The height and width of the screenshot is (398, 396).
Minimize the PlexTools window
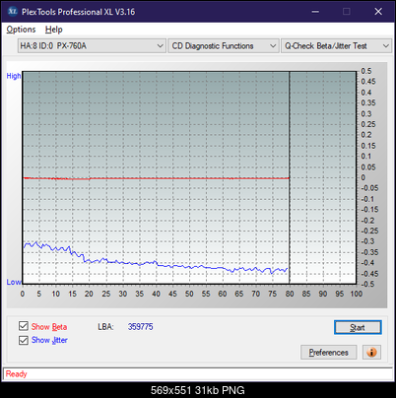pos(315,12)
